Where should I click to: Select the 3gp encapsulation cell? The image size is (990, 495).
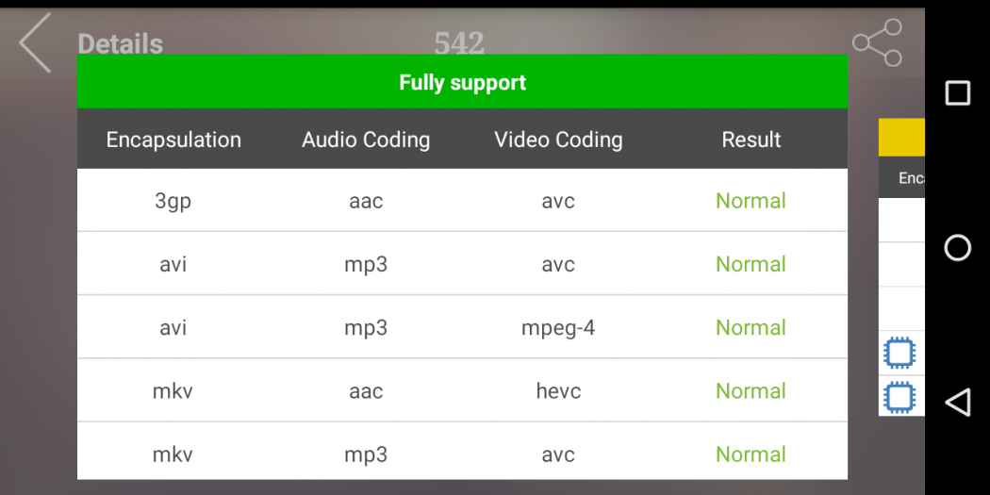point(173,201)
